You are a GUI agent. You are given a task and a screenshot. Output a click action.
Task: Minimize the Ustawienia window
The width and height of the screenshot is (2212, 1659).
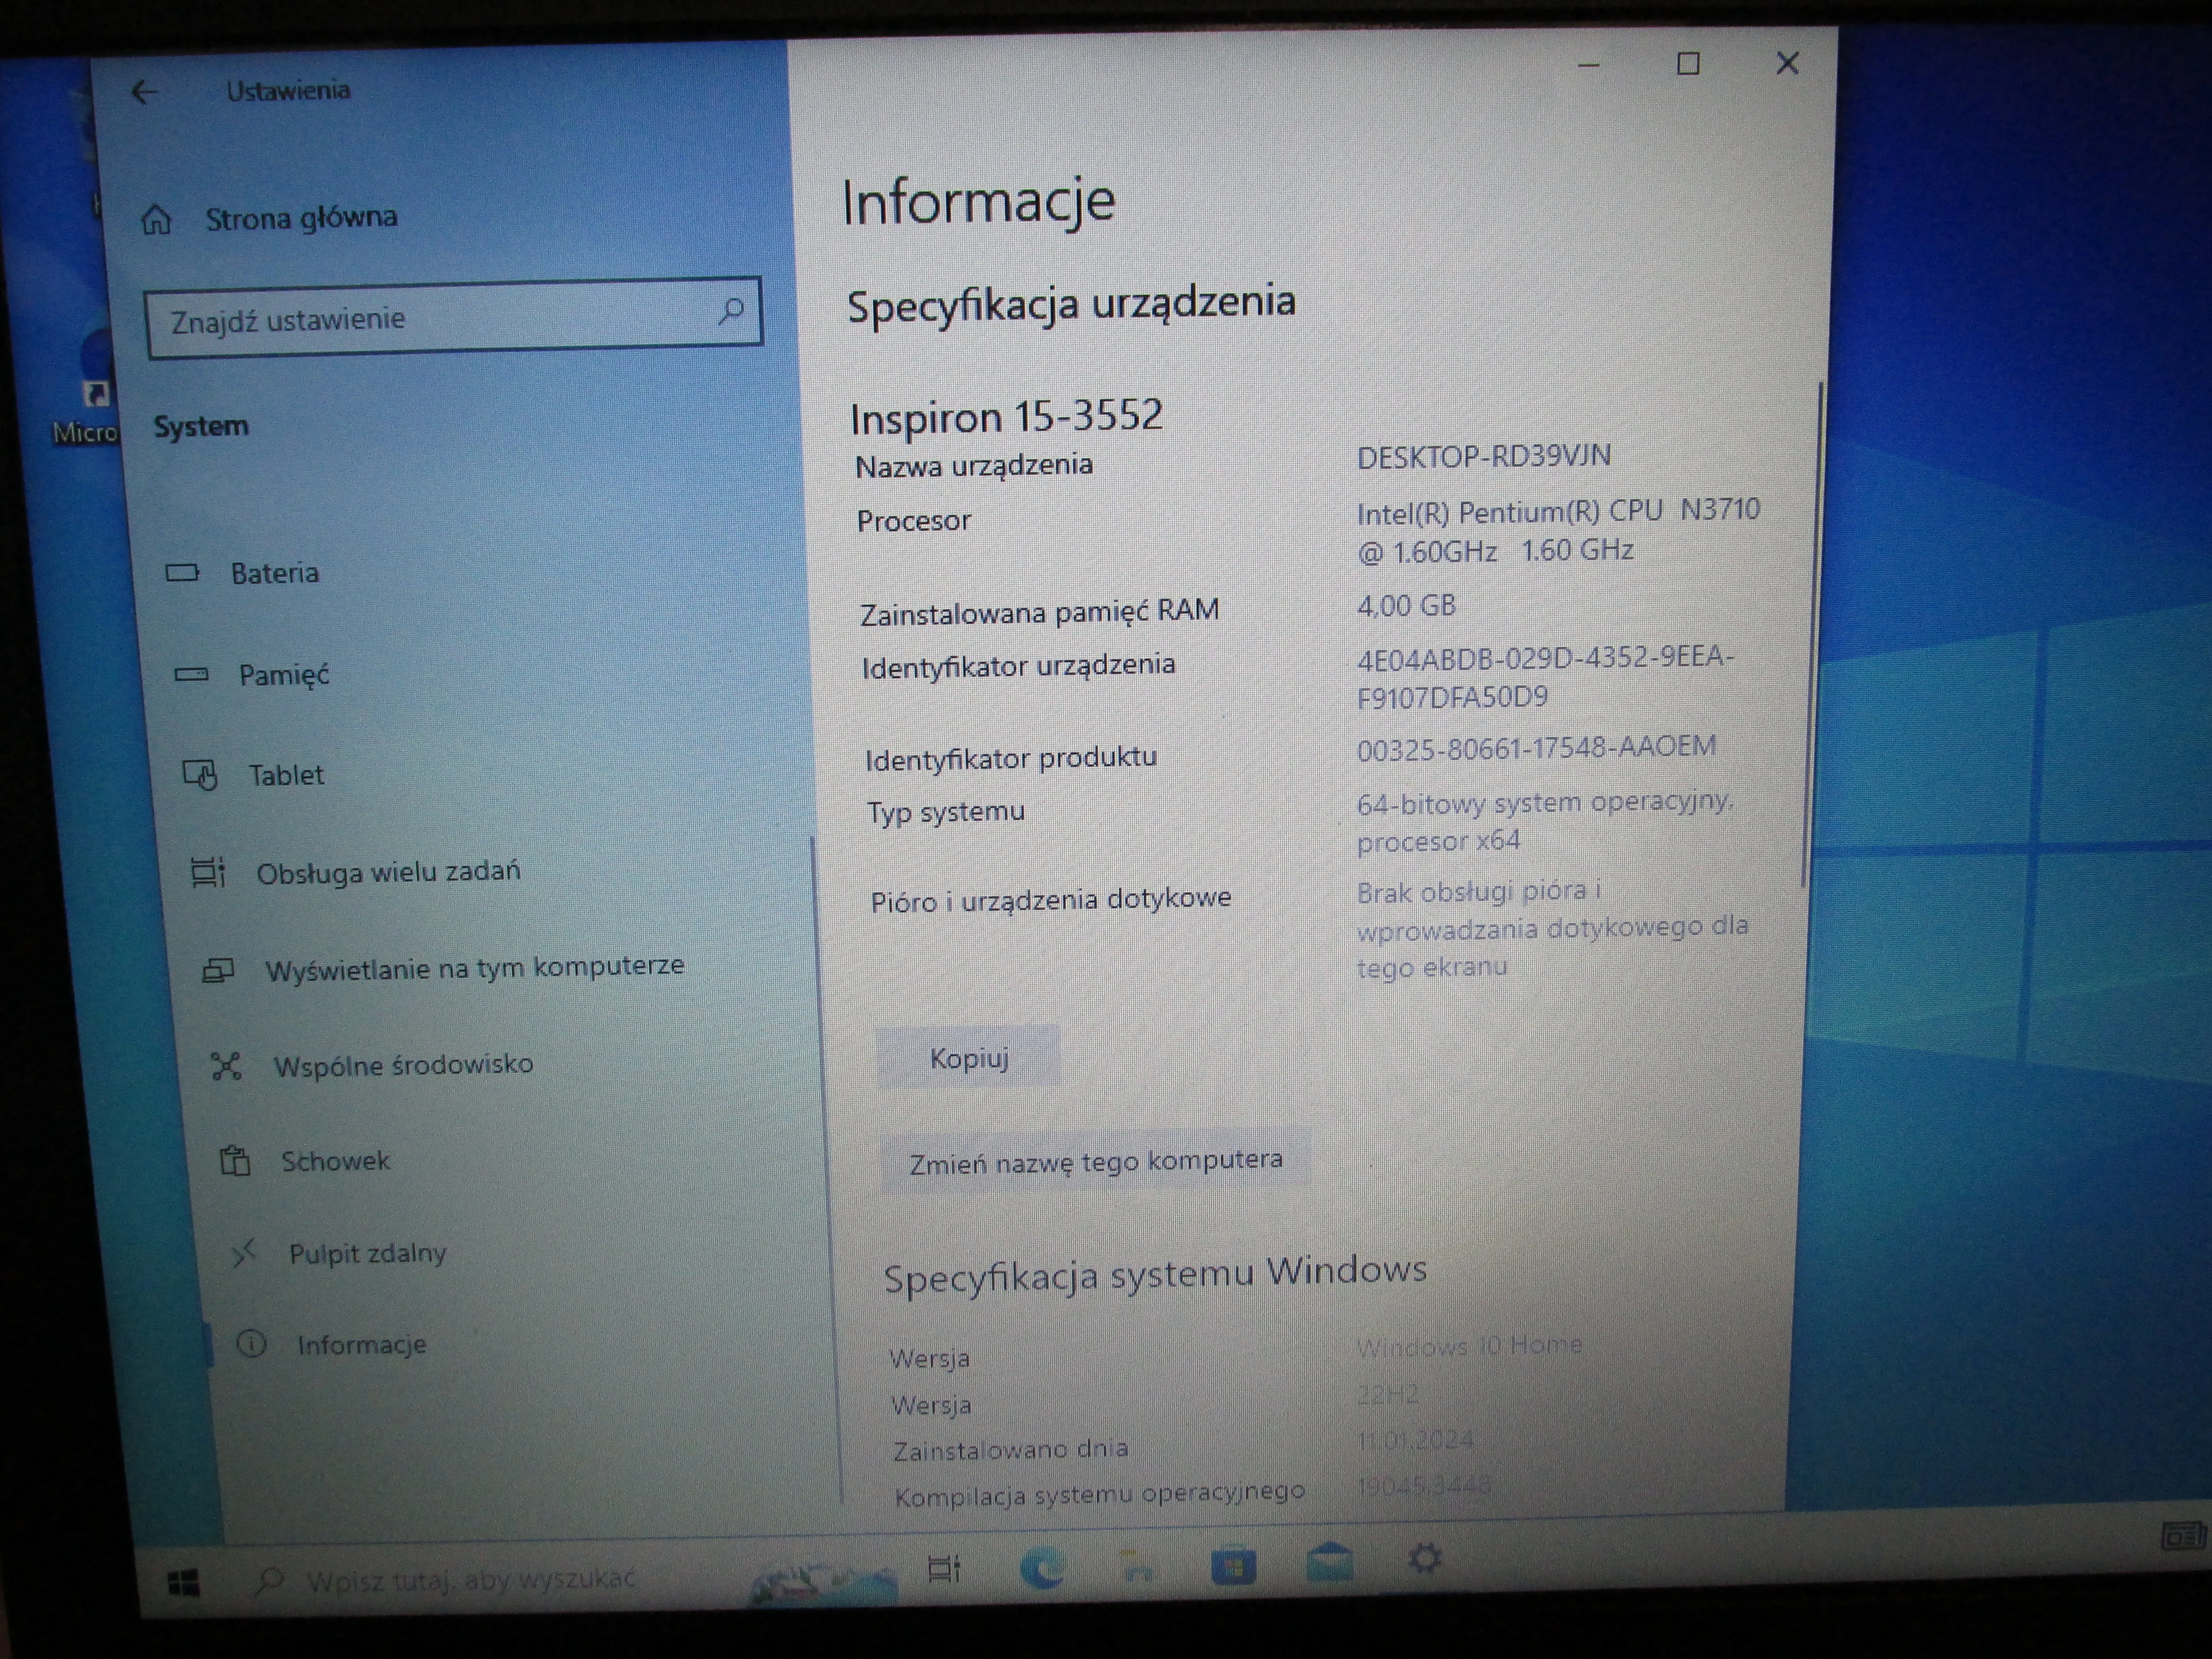[x=1588, y=66]
